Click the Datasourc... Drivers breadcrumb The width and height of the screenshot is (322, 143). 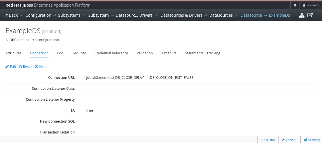coord(134,15)
